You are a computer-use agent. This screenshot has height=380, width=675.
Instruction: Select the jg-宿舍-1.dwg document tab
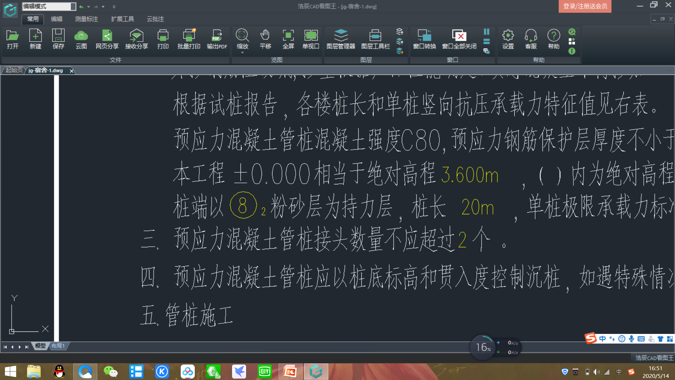click(x=46, y=70)
